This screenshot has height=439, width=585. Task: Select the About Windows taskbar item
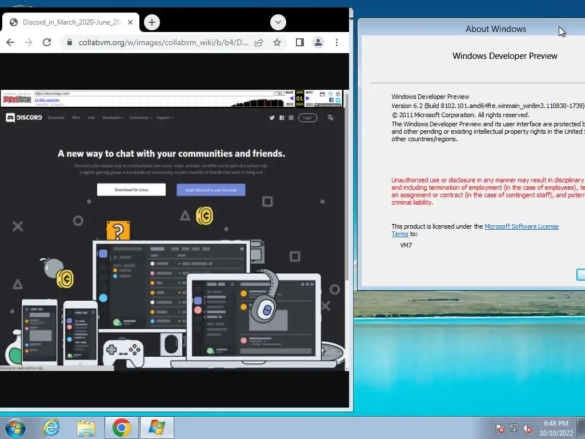157,428
